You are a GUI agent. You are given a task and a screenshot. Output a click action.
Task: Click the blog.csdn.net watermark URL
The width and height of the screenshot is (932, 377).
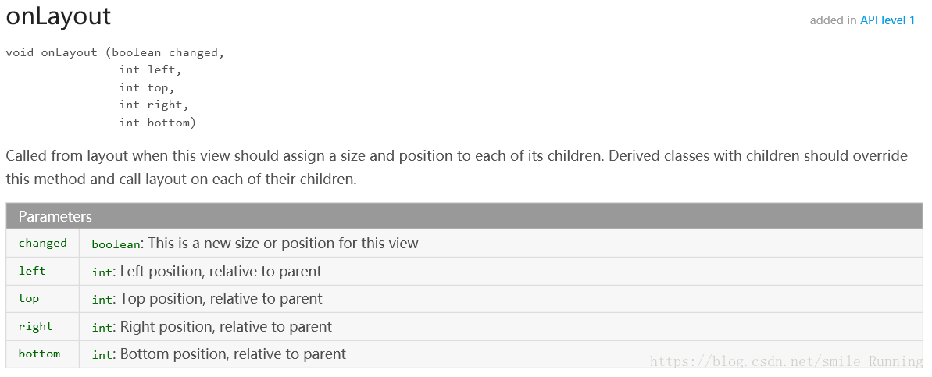click(x=787, y=361)
